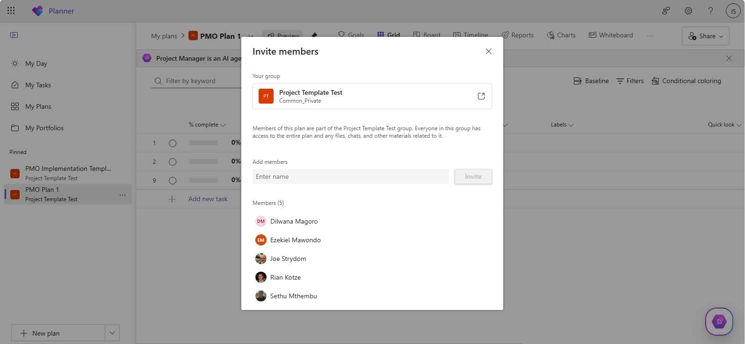Image resolution: width=745 pixels, height=344 pixels.
Task: Open % complete column dropdown
Action: [x=223, y=125]
